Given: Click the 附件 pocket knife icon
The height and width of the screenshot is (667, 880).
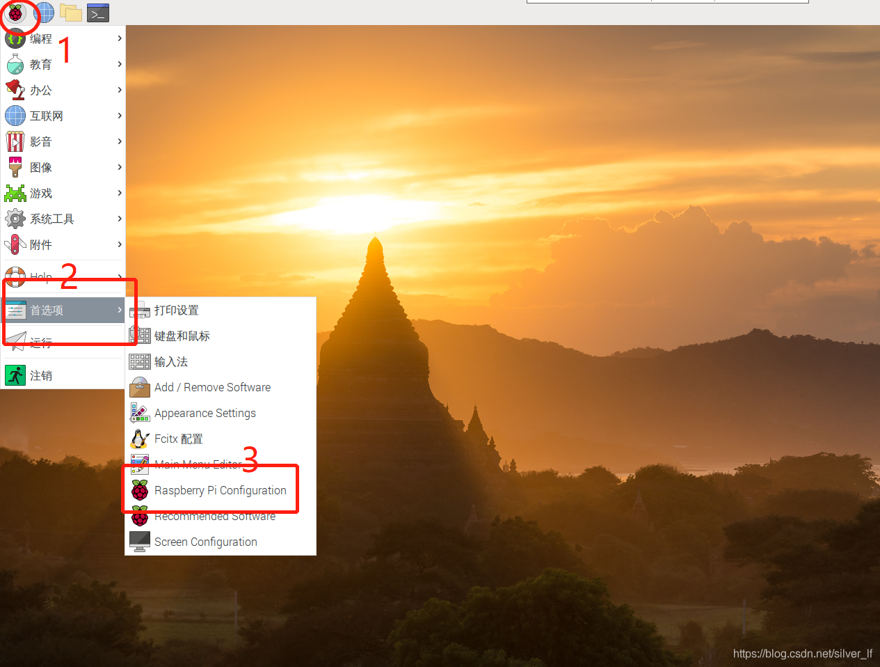Looking at the screenshot, I should (x=15, y=244).
